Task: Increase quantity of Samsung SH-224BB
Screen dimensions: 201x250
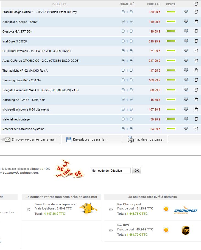Action: pos(131,100)
